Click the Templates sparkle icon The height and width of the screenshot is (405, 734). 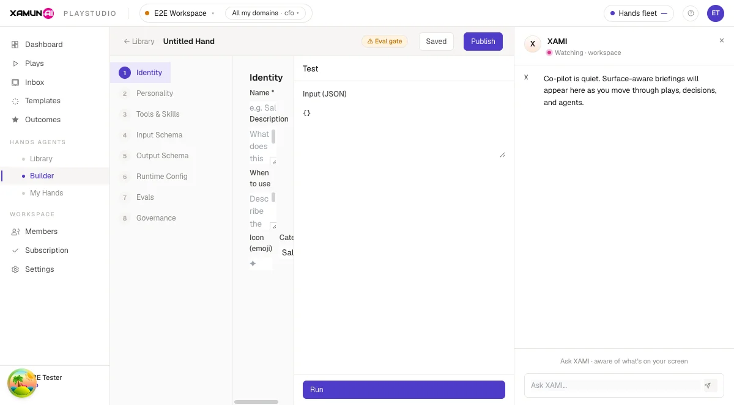(x=15, y=101)
